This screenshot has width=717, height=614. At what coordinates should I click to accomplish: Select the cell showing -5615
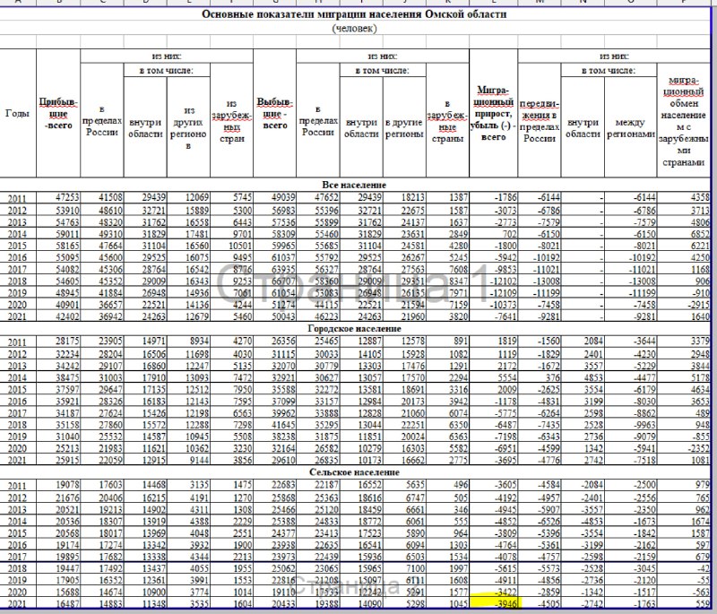pos(494,568)
